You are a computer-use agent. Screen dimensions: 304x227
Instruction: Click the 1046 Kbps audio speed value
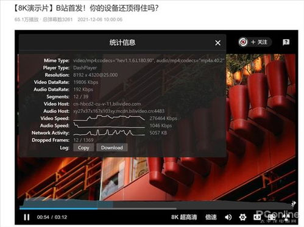161,126
